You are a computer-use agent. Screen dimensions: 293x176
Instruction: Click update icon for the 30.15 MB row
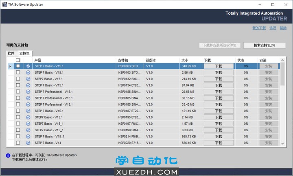pos(28,98)
